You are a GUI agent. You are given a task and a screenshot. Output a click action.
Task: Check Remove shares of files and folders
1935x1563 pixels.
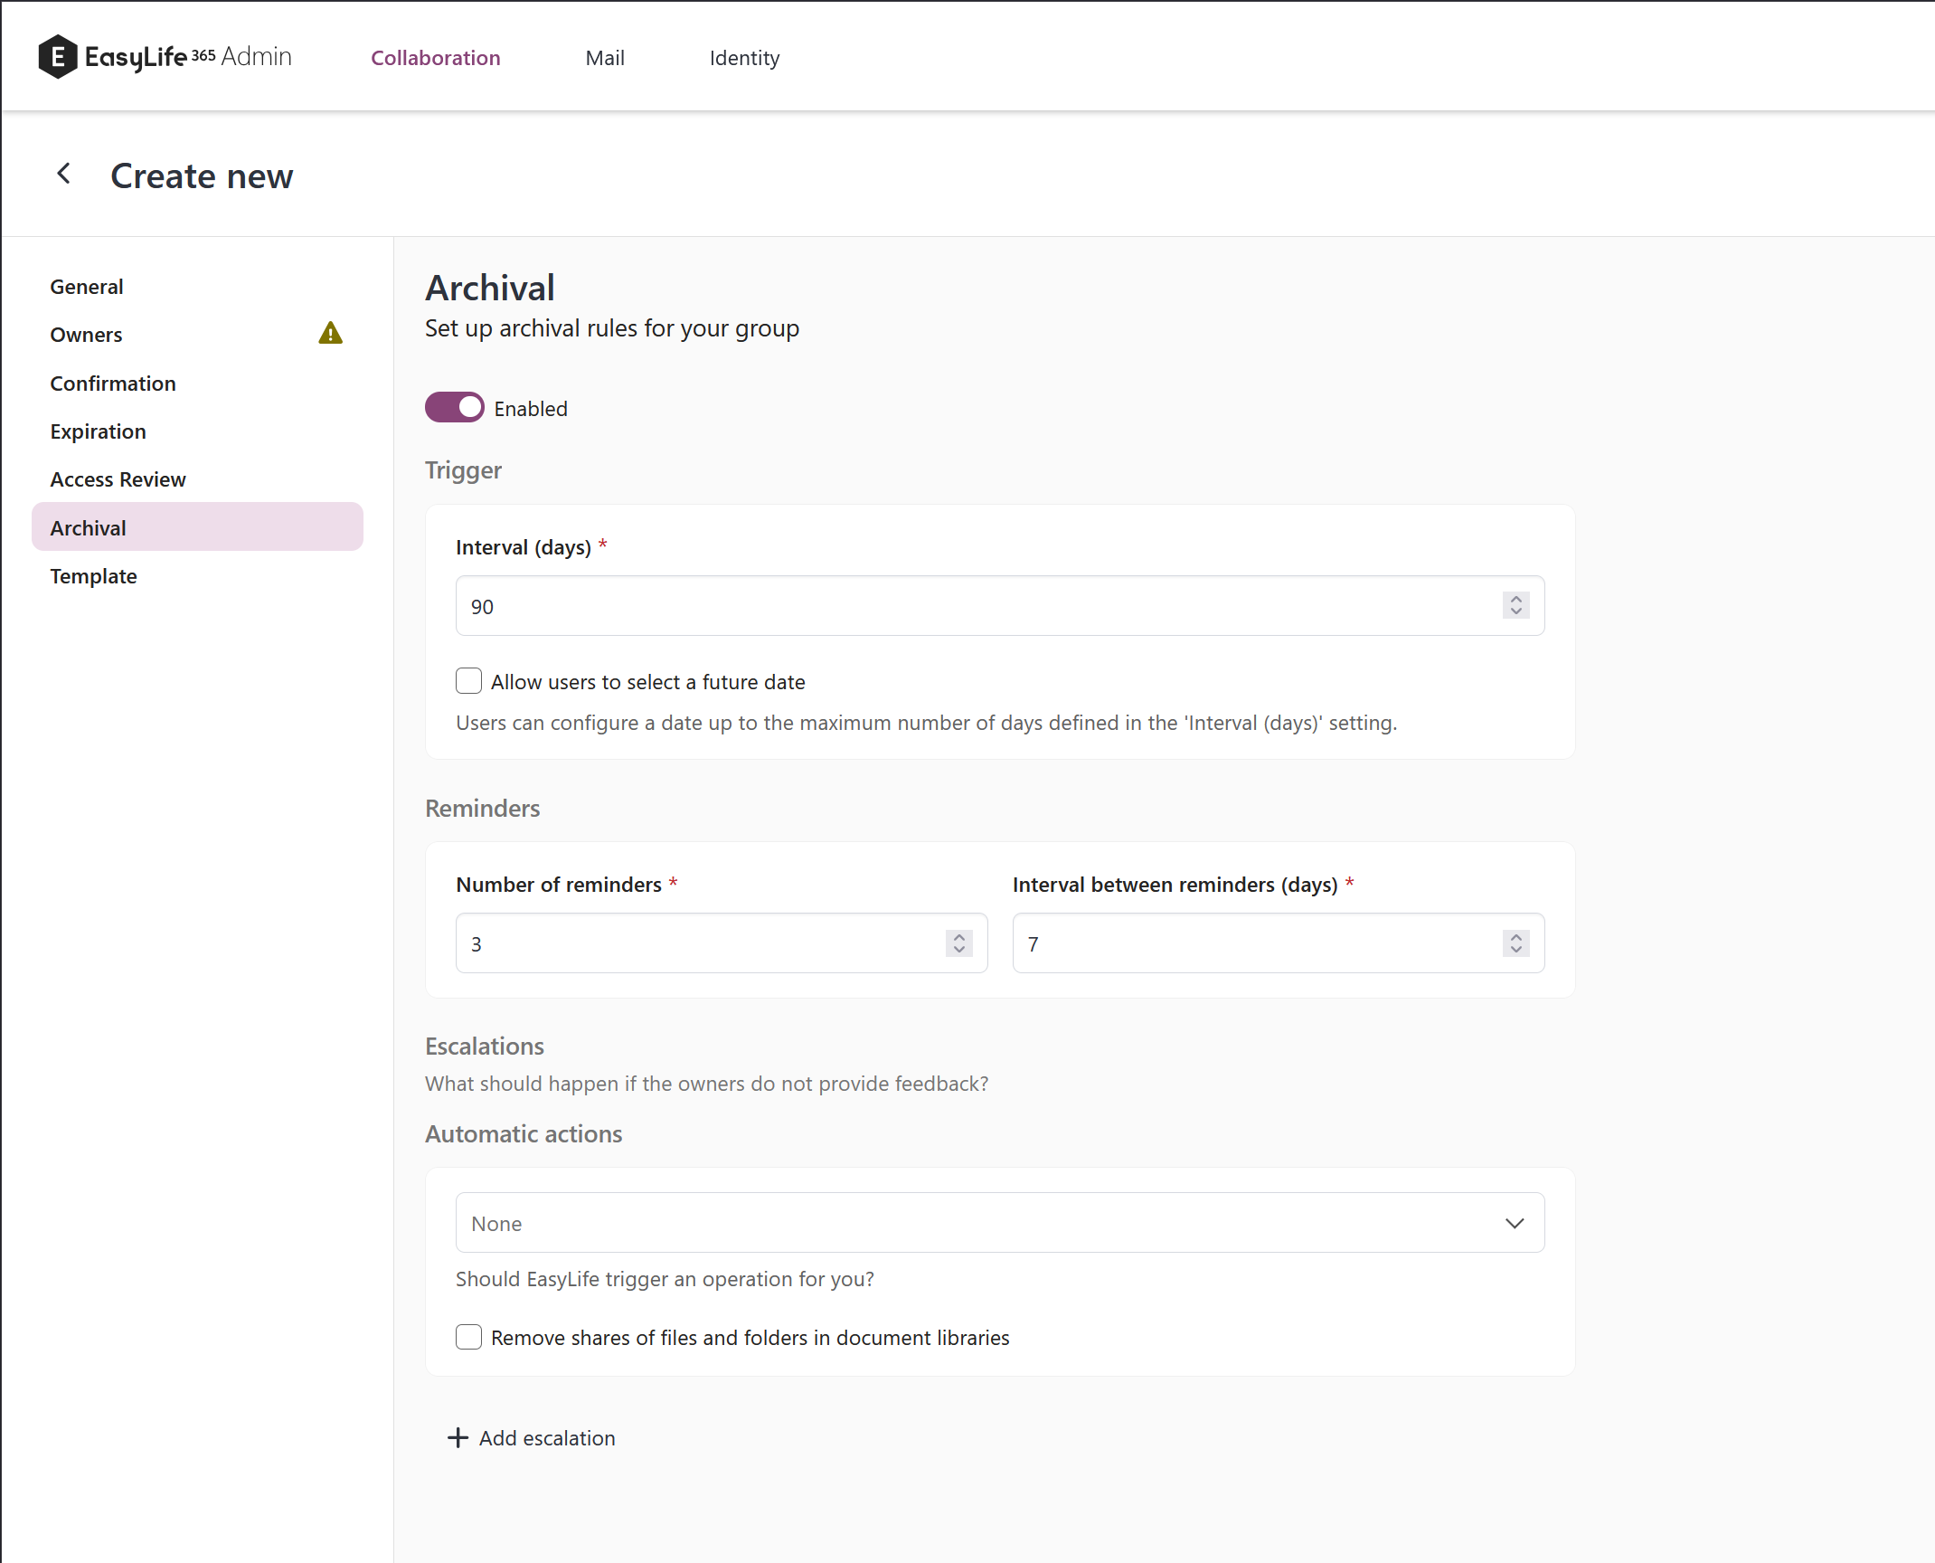[x=468, y=1337]
